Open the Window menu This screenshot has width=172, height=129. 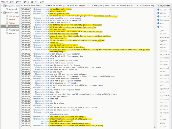click(x=35, y=2)
